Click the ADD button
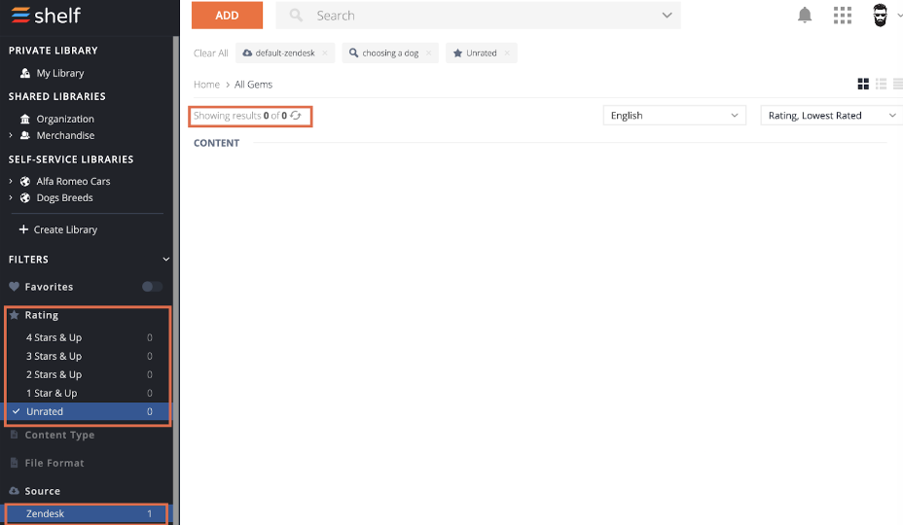 coord(227,15)
